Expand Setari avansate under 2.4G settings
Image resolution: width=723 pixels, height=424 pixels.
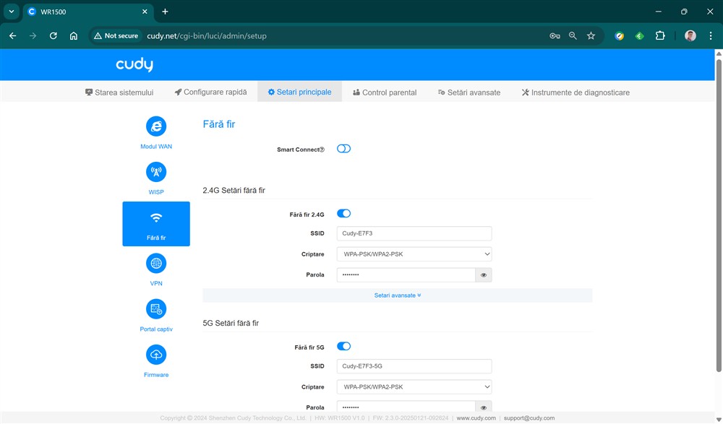click(397, 295)
